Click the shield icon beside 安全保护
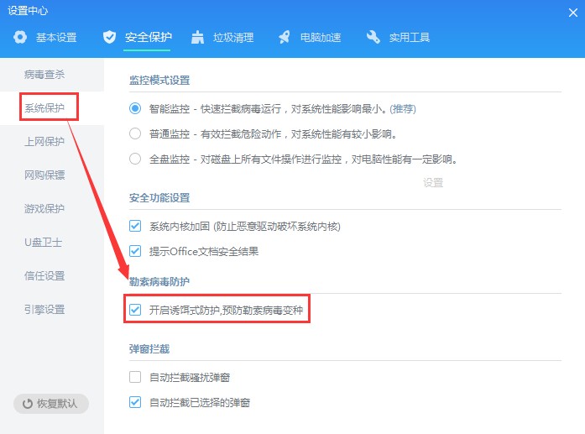 click(109, 37)
